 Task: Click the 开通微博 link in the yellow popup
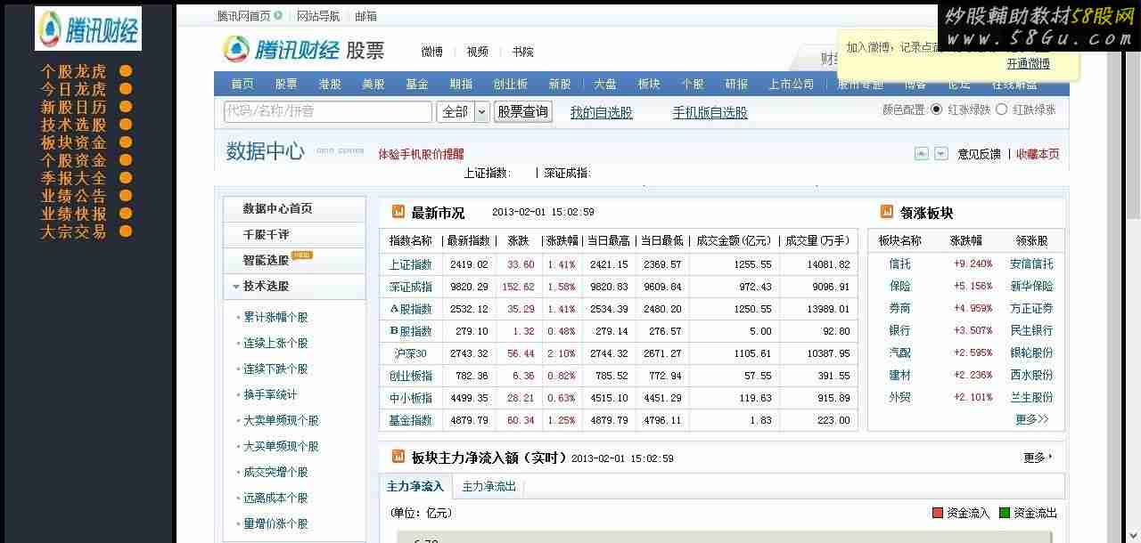coord(1029,63)
